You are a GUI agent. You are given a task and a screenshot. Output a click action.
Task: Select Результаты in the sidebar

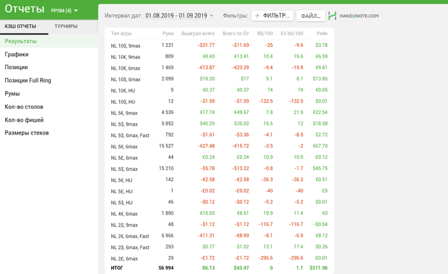pyautogui.click(x=49, y=41)
